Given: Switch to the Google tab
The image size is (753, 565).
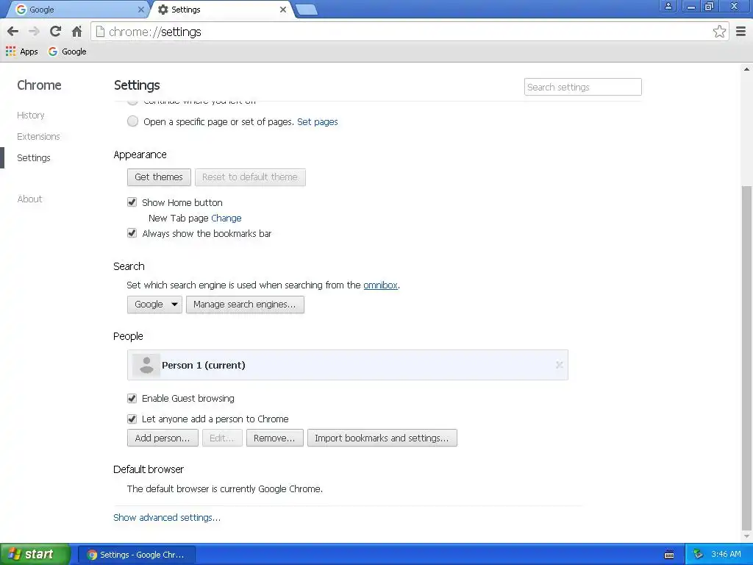Looking at the screenshot, I should (76, 10).
